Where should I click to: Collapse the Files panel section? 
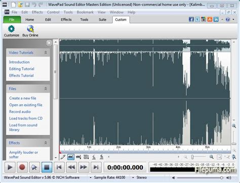pyautogui.click(x=46, y=89)
